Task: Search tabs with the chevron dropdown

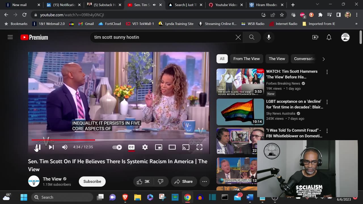Action: (x=317, y=4)
